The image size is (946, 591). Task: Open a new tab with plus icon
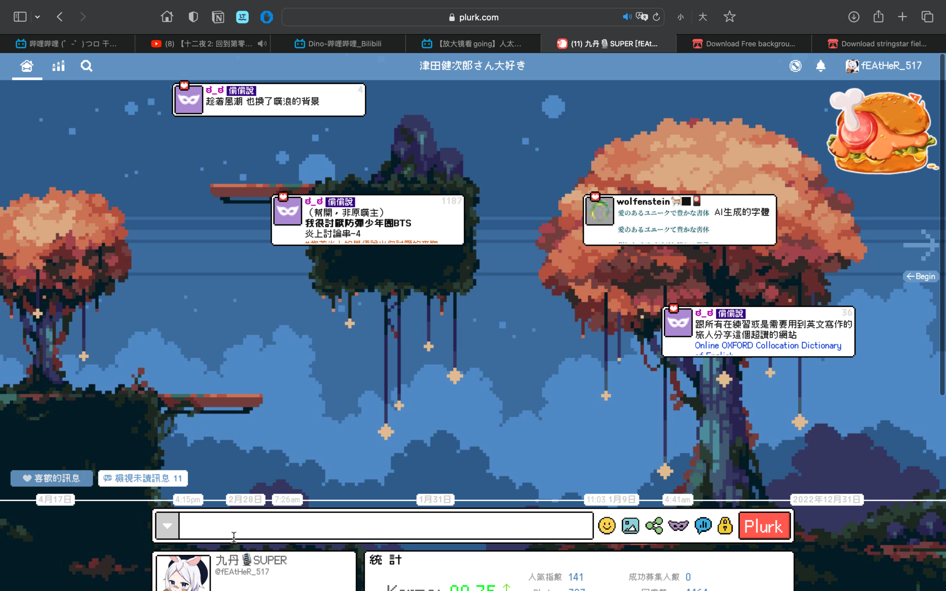902,17
